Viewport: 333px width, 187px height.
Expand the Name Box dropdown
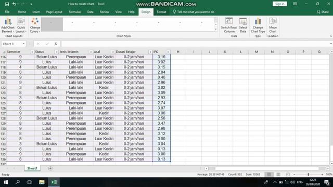click(x=23, y=44)
